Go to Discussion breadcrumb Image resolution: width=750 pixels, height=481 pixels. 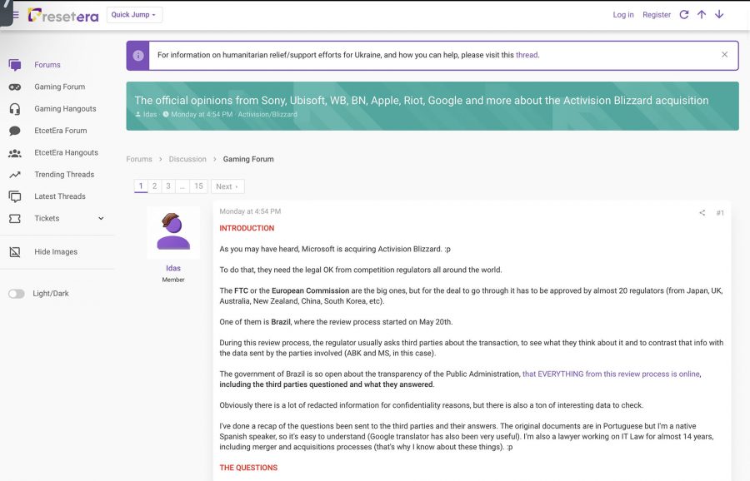click(187, 159)
